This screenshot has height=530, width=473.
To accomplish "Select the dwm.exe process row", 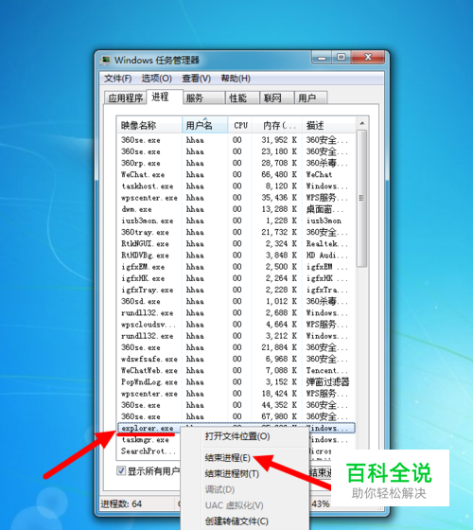I will [x=236, y=209].
